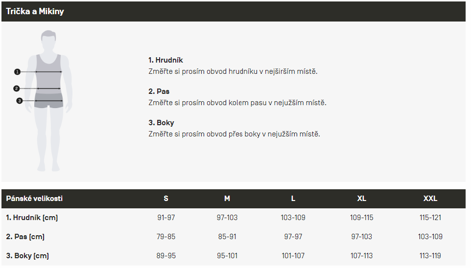The height and width of the screenshot is (268, 471).
Task: Click the number 3 hips marker on figure
Action: (x=19, y=101)
